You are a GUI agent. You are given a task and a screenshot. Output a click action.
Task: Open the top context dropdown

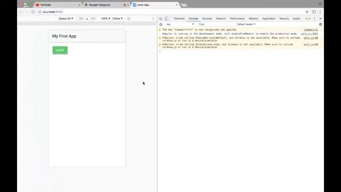(180, 25)
